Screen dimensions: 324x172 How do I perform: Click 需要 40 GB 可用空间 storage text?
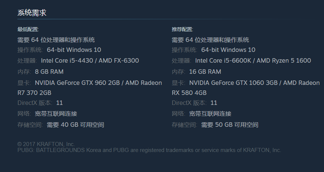pos(75,125)
